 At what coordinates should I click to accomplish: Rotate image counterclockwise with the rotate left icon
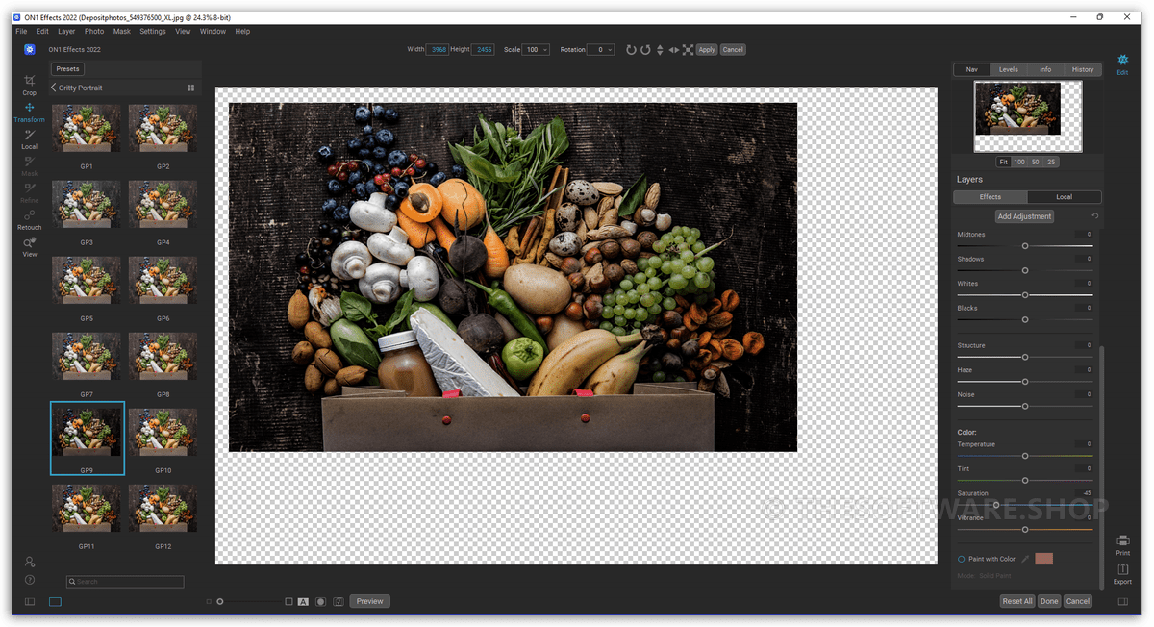pyautogui.click(x=645, y=49)
